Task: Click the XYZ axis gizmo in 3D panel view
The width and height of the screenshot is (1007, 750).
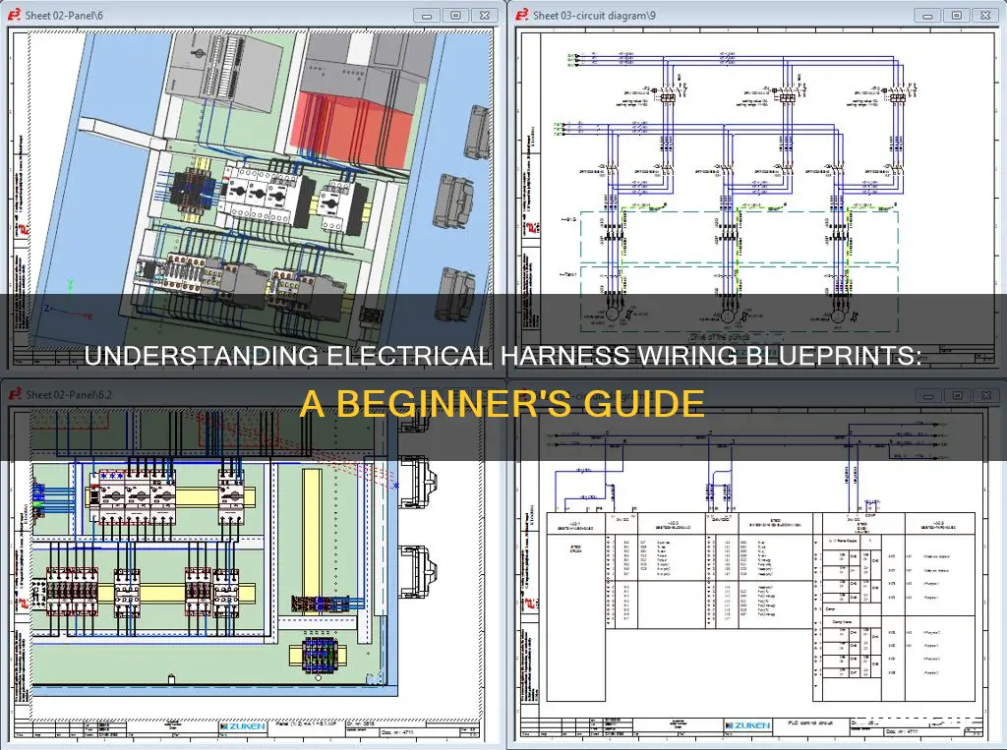Action: pos(69,302)
